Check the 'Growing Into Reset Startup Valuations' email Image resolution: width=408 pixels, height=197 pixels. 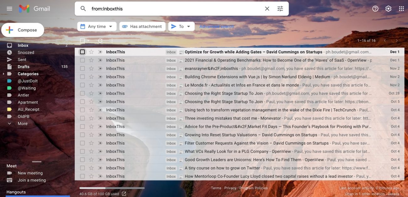tap(82, 135)
